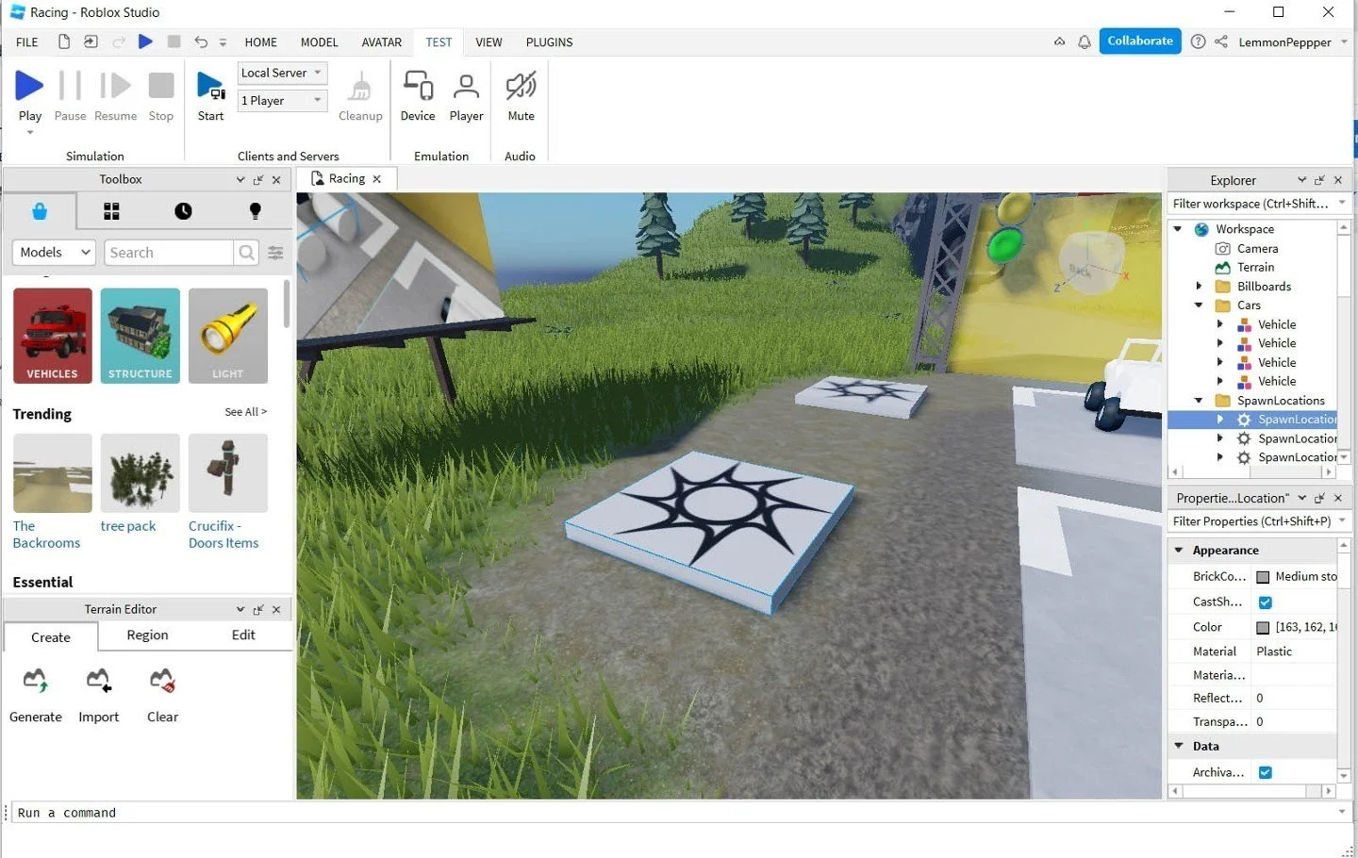Collapse the Appearance properties section
The width and height of the screenshot is (1358, 858).
[x=1179, y=551]
